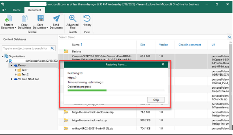Click the object name search field
This screenshot has height=135, width=233.
click(x=26, y=48)
